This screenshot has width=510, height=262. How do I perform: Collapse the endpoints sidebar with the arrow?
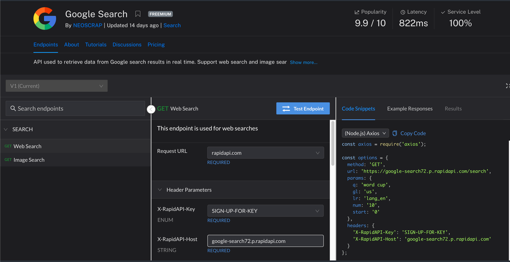pyautogui.click(x=151, y=109)
